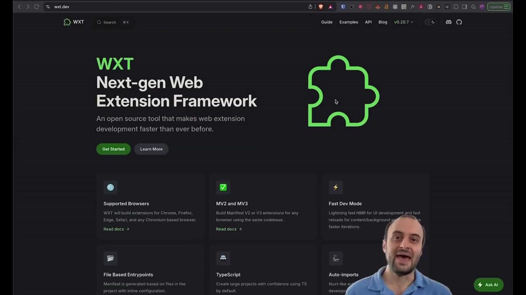Click the orange letter a extension icon

tap(386, 7)
